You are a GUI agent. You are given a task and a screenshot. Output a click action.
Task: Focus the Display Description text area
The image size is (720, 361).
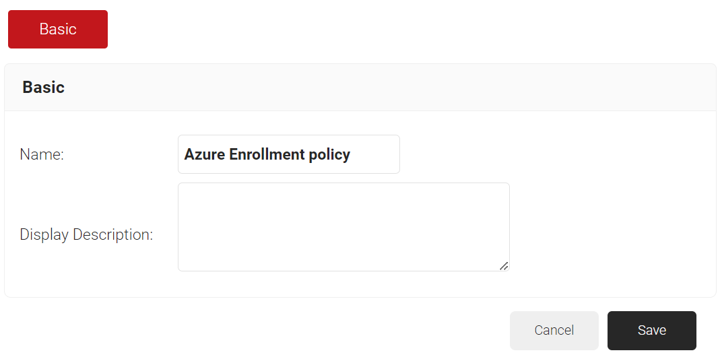[x=343, y=227]
